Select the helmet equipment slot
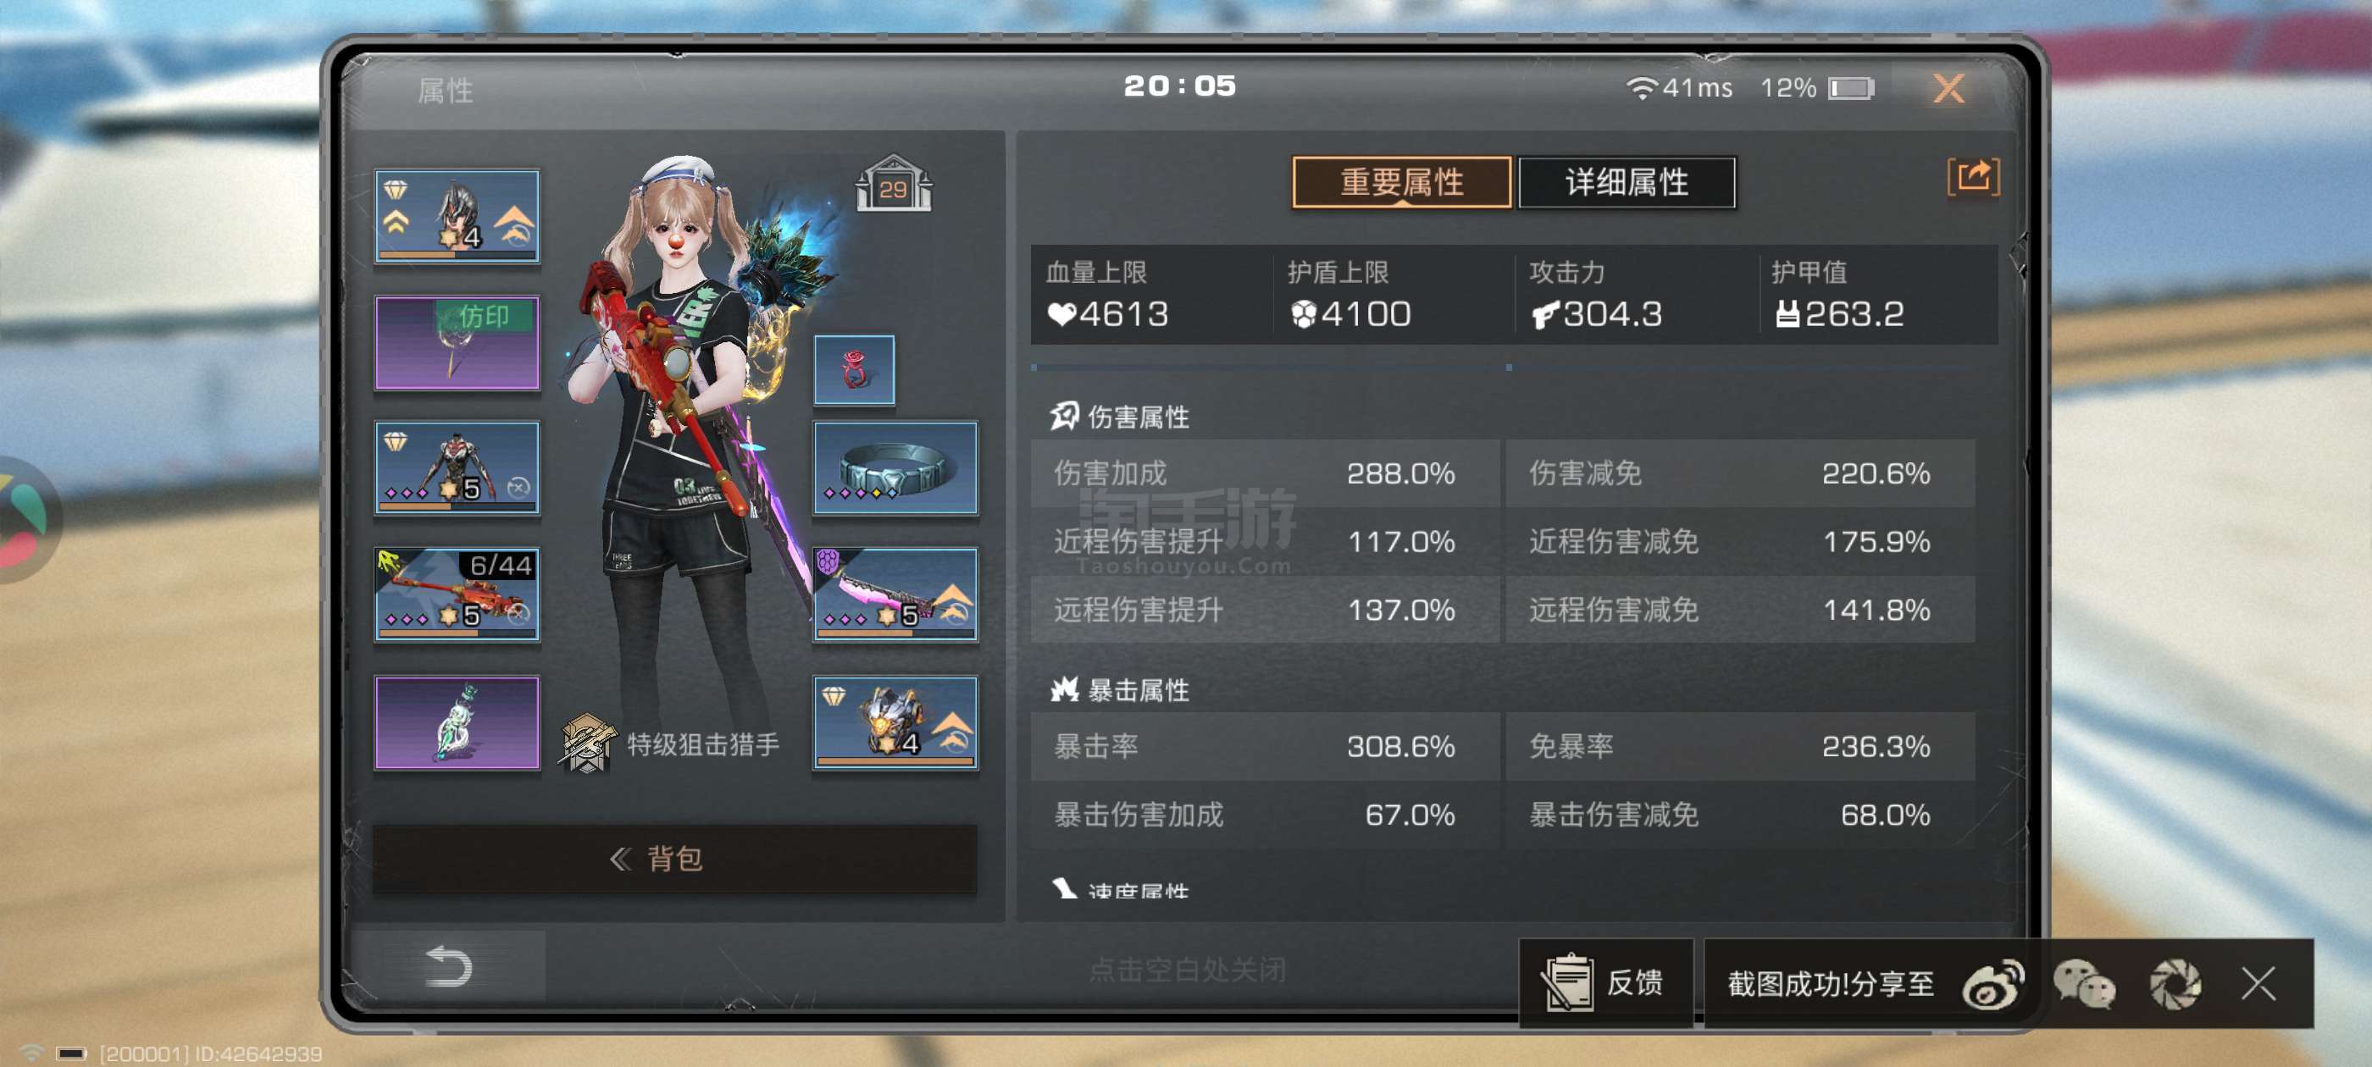The image size is (2372, 1067). point(457,216)
